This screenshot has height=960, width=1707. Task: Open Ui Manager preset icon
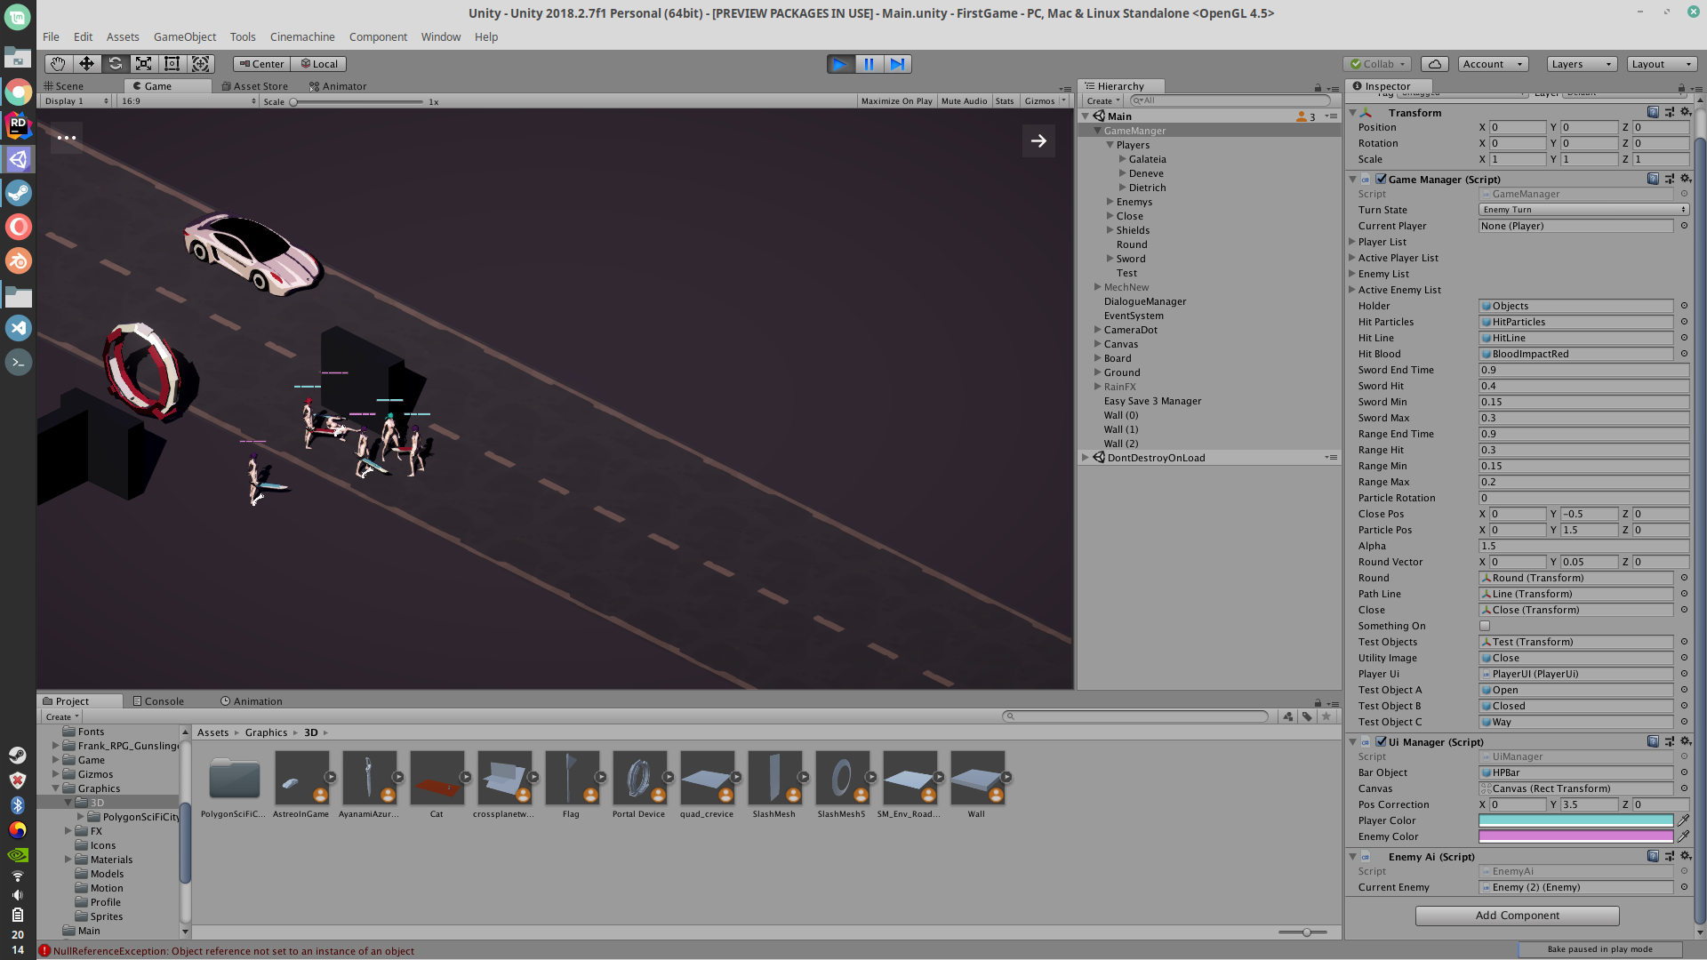[1669, 741]
